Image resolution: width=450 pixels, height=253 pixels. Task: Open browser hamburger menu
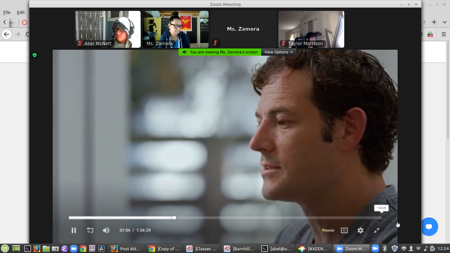tap(444, 34)
